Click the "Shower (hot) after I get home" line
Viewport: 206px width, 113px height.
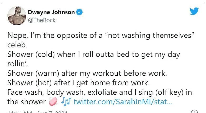78,83
